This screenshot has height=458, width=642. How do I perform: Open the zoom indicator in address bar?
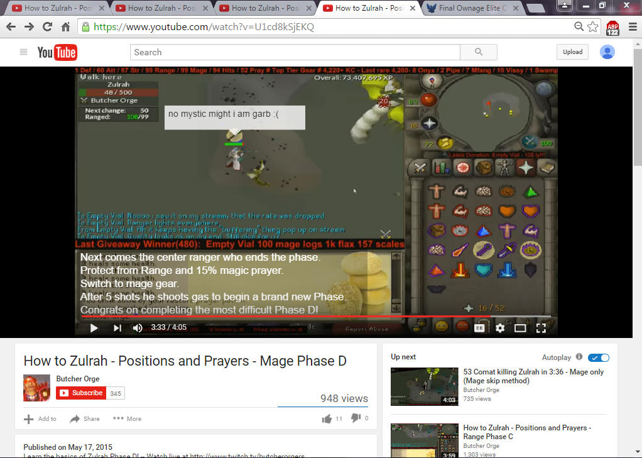pos(579,26)
